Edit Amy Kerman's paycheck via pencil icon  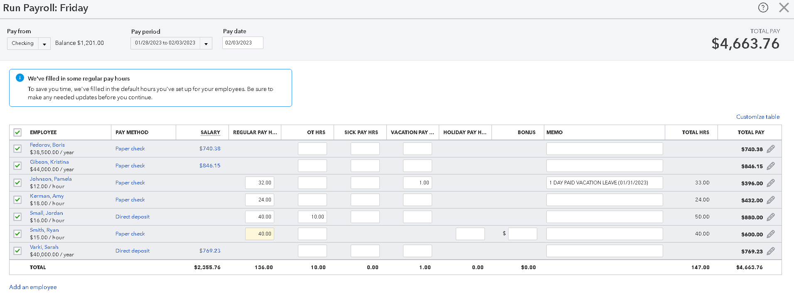(771, 200)
